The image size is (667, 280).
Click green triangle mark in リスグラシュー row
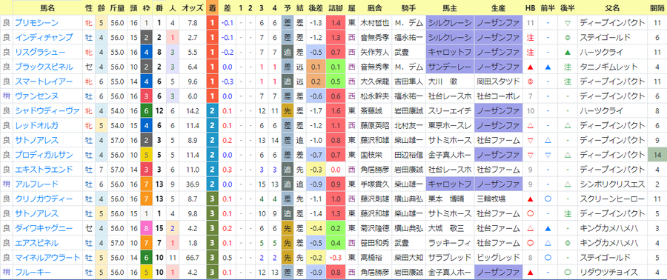click(567, 53)
